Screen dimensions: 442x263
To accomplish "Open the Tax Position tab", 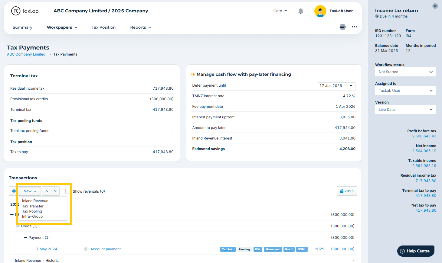I will [103, 27].
